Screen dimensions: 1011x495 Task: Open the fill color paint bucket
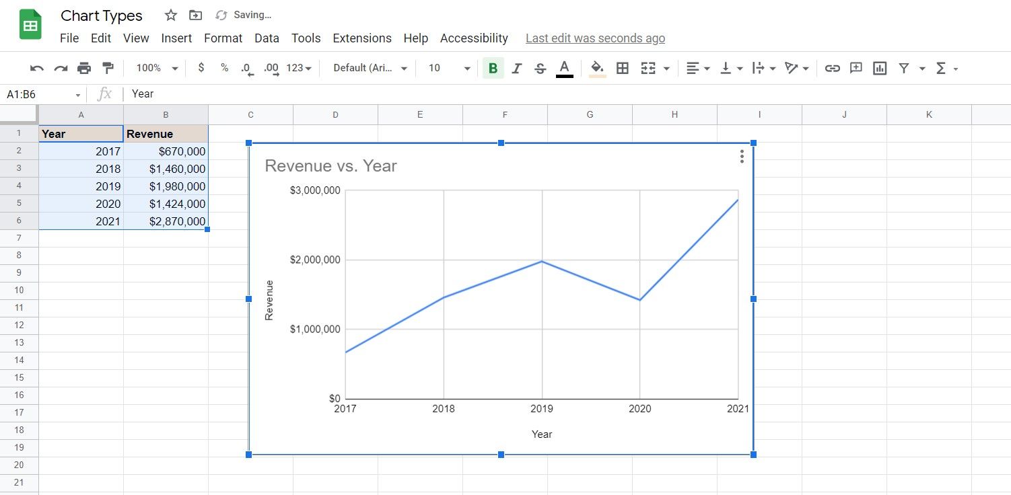[x=597, y=68]
